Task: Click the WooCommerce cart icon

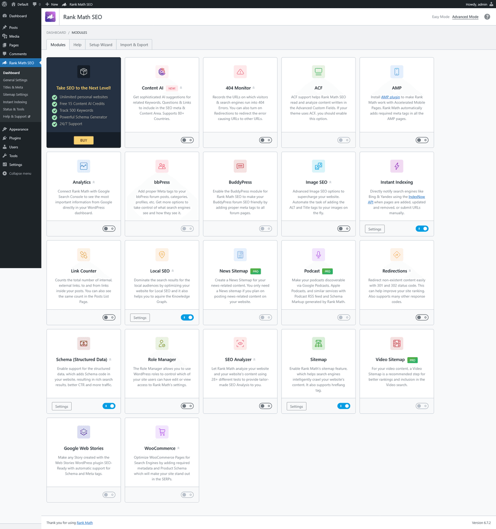Action: tap(162, 432)
